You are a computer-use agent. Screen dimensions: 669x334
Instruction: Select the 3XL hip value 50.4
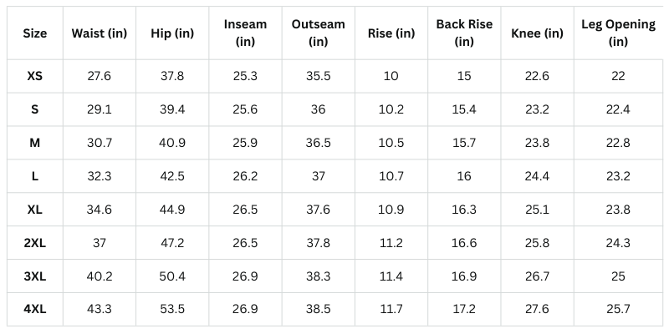point(172,276)
